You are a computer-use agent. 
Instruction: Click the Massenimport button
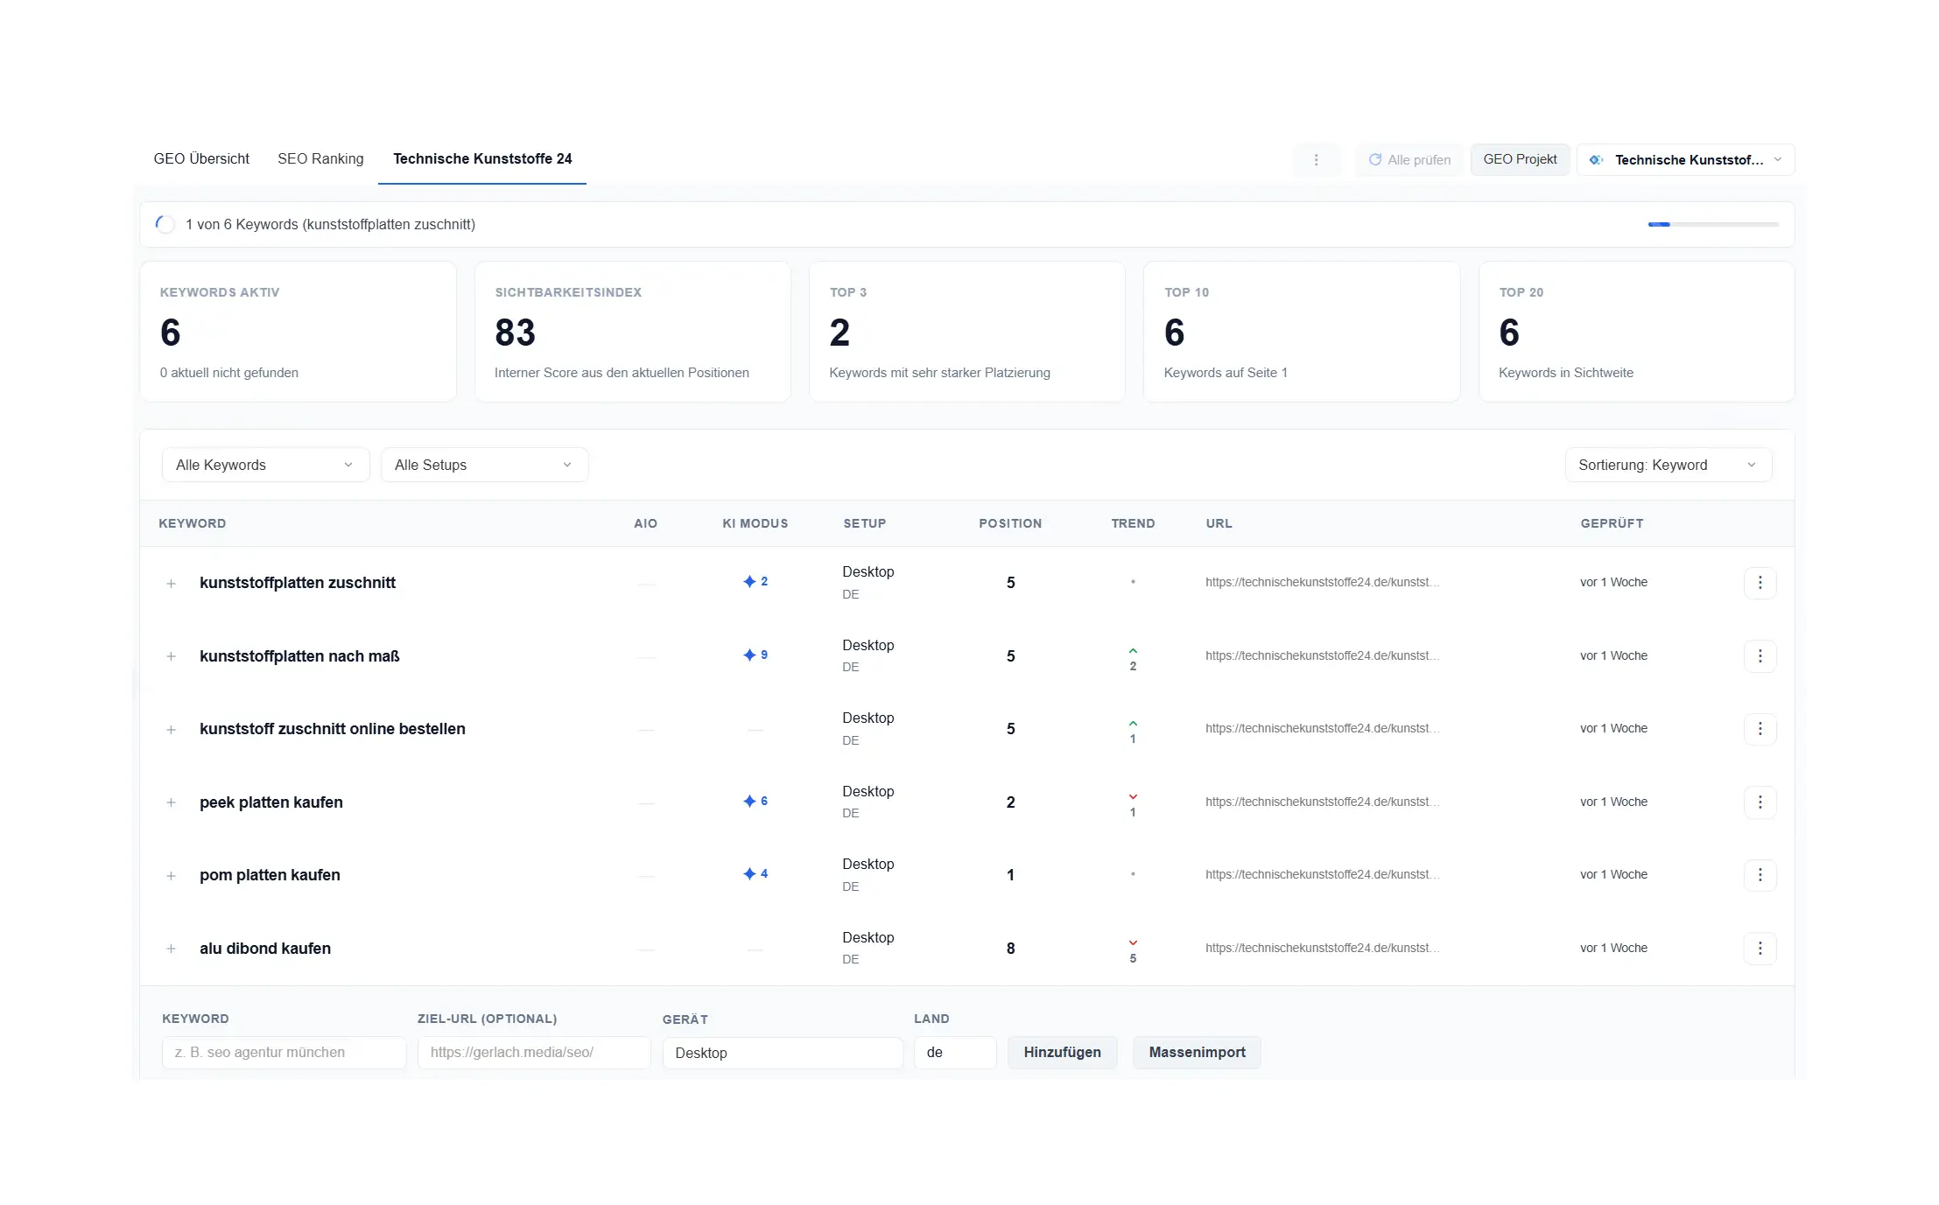[x=1197, y=1053]
